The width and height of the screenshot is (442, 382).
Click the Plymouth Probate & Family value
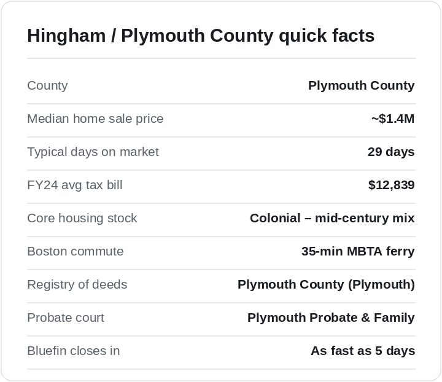pyautogui.click(x=331, y=318)
